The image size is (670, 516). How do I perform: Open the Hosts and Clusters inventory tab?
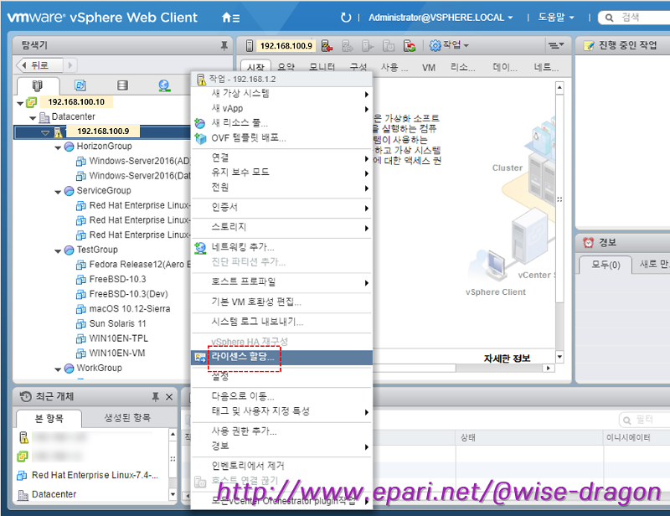tap(38, 85)
